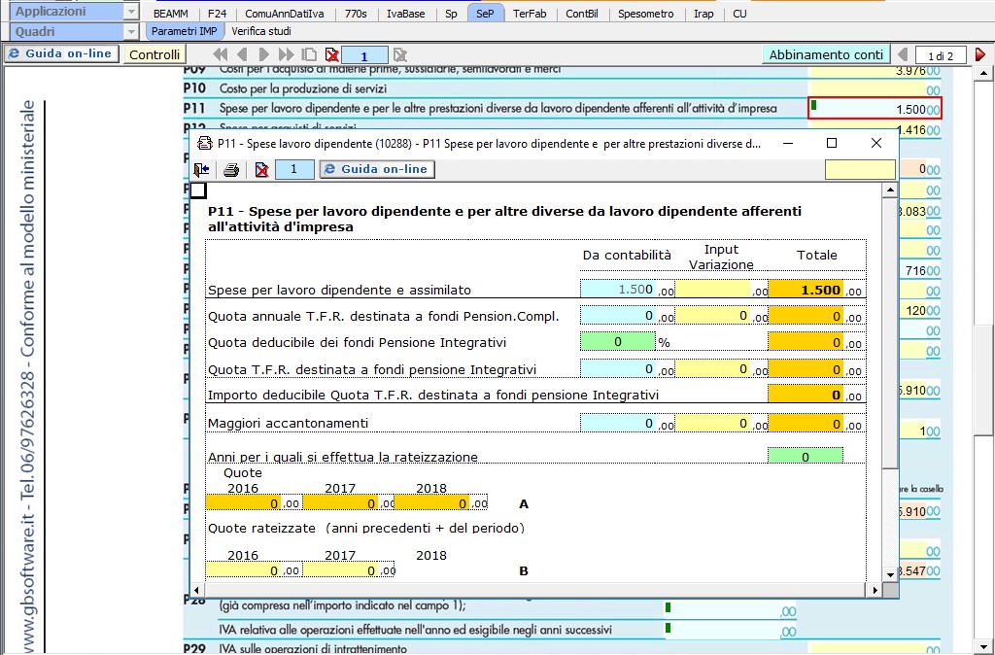The width and height of the screenshot is (995, 655).
Task: Click percentage field Quota deducibile fondi Pensione
Action: (x=617, y=341)
